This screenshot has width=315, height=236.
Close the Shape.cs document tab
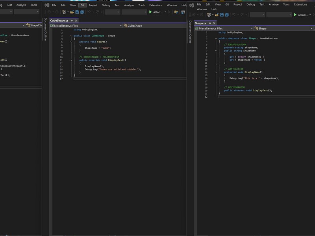coord(213,23)
